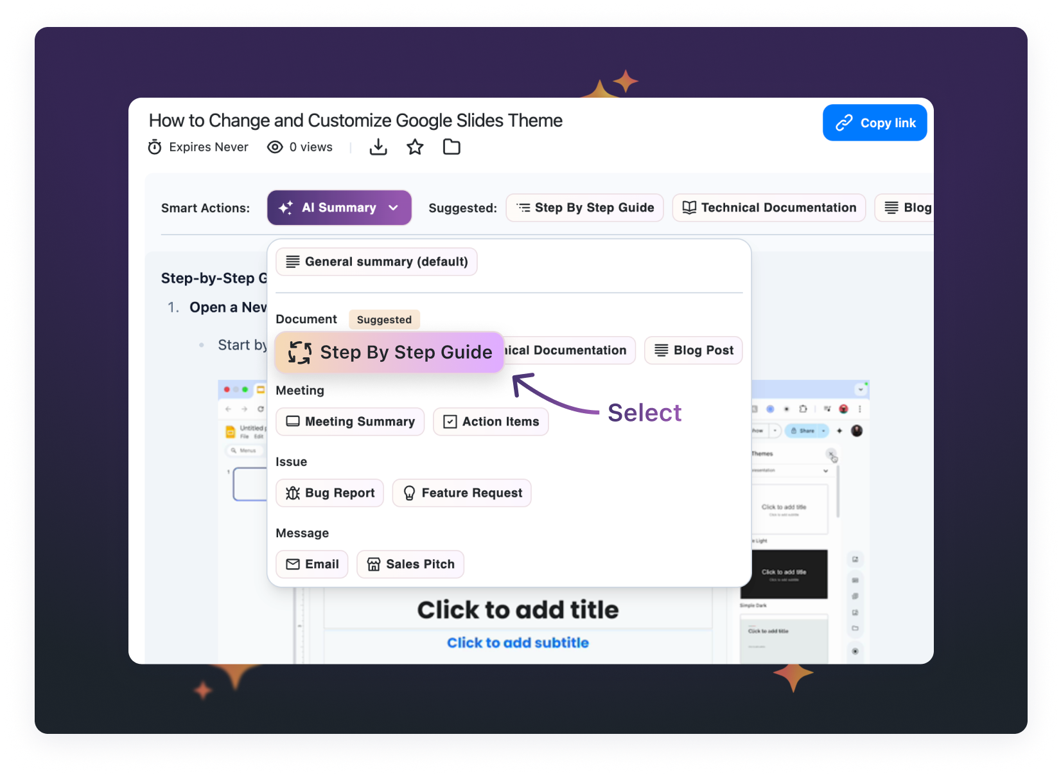1061x775 pixels.
Task: Click the download icon under the title
Action: point(378,147)
